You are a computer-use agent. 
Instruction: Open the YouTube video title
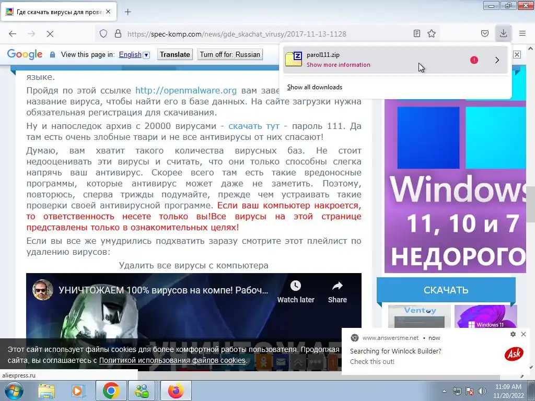(x=163, y=290)
